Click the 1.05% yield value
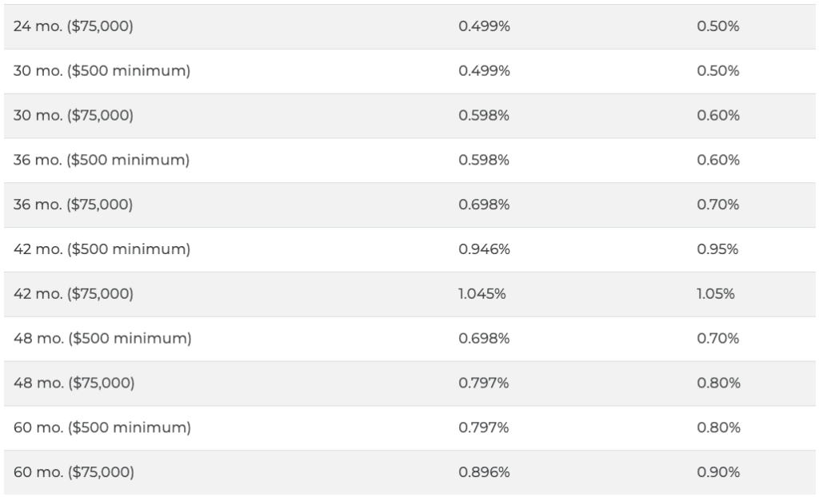819x497 pixels. [716, 293]
